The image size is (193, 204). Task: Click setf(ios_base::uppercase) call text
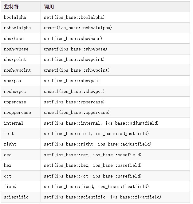pos(74,102)
